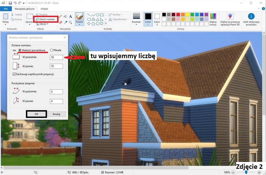The image size is (266, 175).
Task: Choose the pentagon shape
Action: pyautogui.click(x=93, y=24)
